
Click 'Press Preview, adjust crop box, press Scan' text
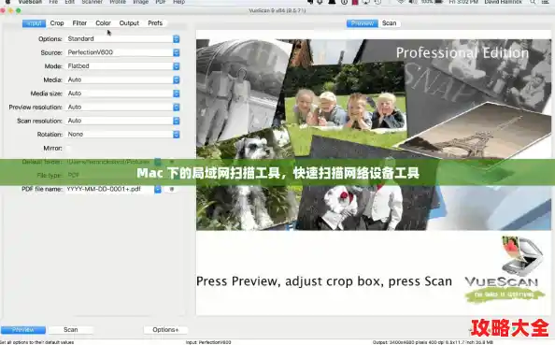(x=324, y=281)
